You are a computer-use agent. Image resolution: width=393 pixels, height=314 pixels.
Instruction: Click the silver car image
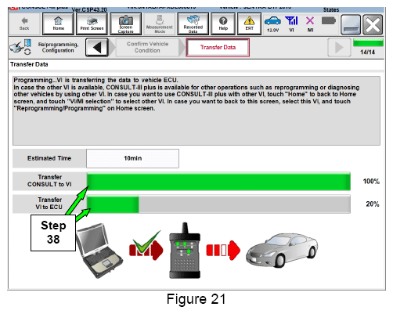pos(282,251)
